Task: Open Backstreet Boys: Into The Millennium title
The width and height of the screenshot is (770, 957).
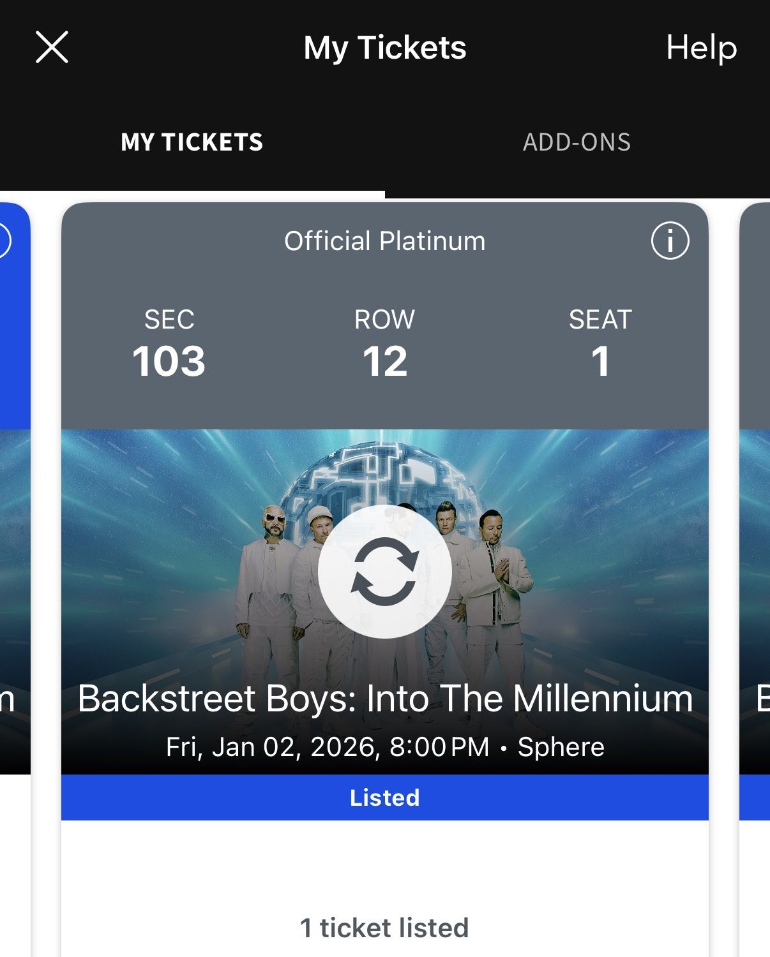Action: pyautogui.click(x=385, y=699)
